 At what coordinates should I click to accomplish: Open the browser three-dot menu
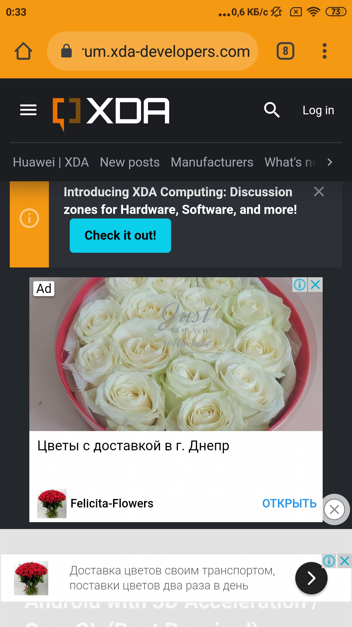[x=324, y=51]
